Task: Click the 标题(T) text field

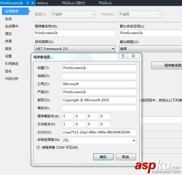Action: click(x=99, y=68)
